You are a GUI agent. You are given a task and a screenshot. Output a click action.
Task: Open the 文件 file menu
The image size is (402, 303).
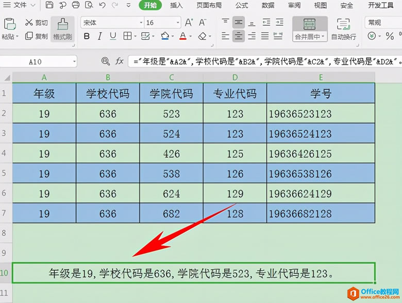[19, 5]
